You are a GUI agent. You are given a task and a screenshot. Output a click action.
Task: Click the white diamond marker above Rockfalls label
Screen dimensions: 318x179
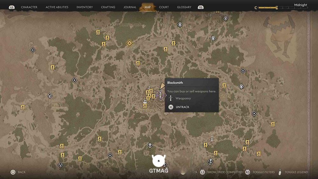pos(50,96)
